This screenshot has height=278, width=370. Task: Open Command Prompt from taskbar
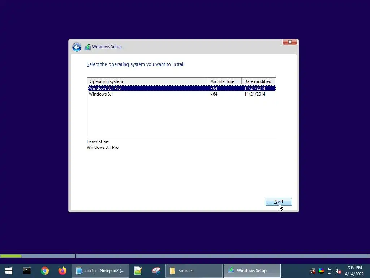coord(27,271)
